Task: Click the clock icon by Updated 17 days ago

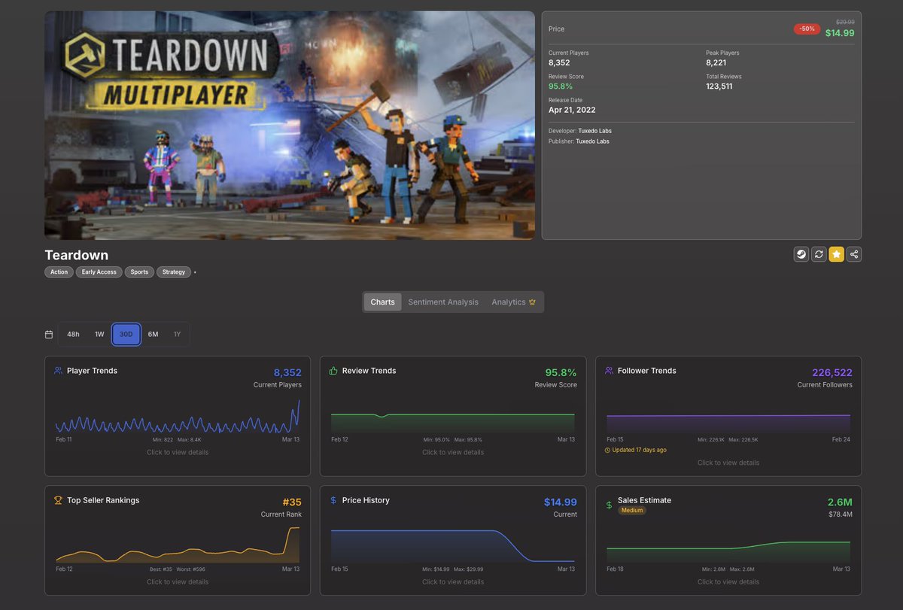Action: [608, 450]
